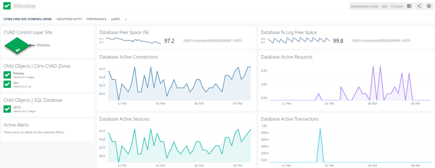The image size is (435, 168).
Task: Click the green check for Primary zone
Action: click(7, 75)
